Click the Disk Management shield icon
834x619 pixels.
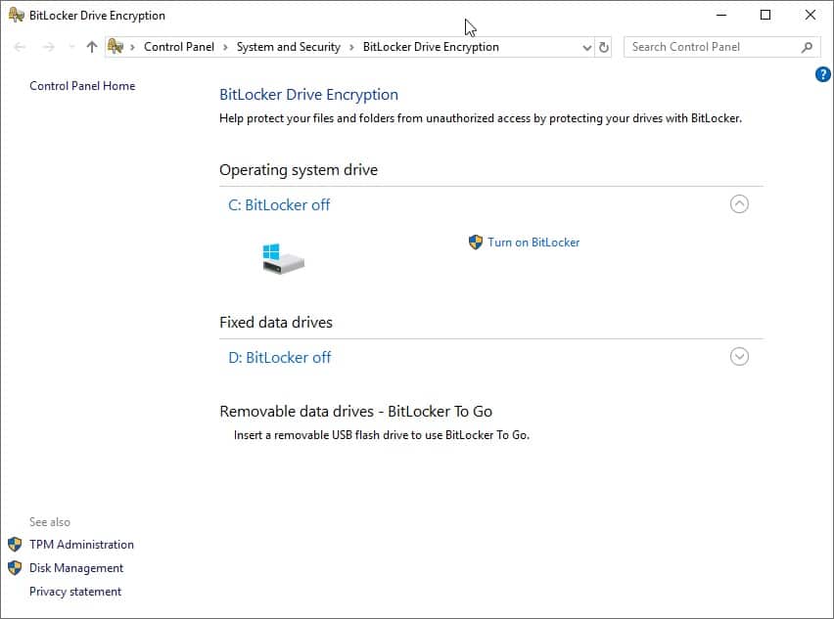(x=15, y=567)
